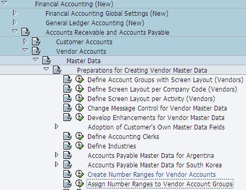The width and height of the screenshot is (246, 190).
Task: Click 'Define Accounting Clerks' text
Action: pyautogui.click(x=123, y=137)
